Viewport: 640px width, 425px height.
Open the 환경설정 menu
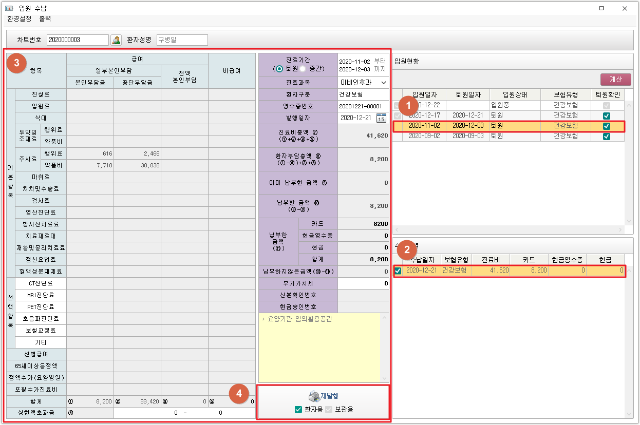20,19
